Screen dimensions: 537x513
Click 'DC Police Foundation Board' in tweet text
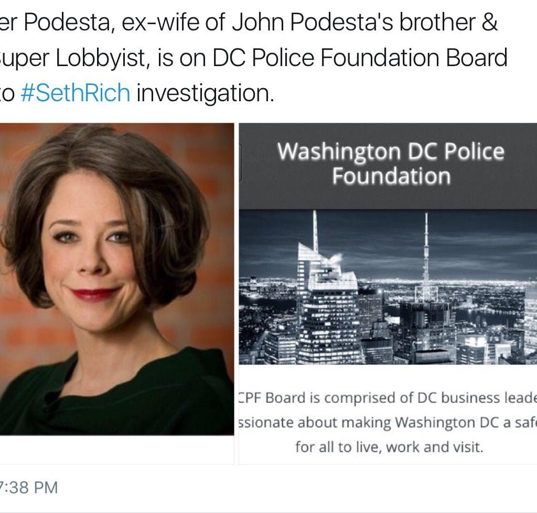[x=360, y=58]
